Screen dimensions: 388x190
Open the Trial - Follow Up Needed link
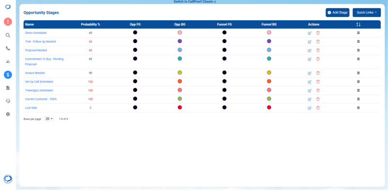point(40,42)
